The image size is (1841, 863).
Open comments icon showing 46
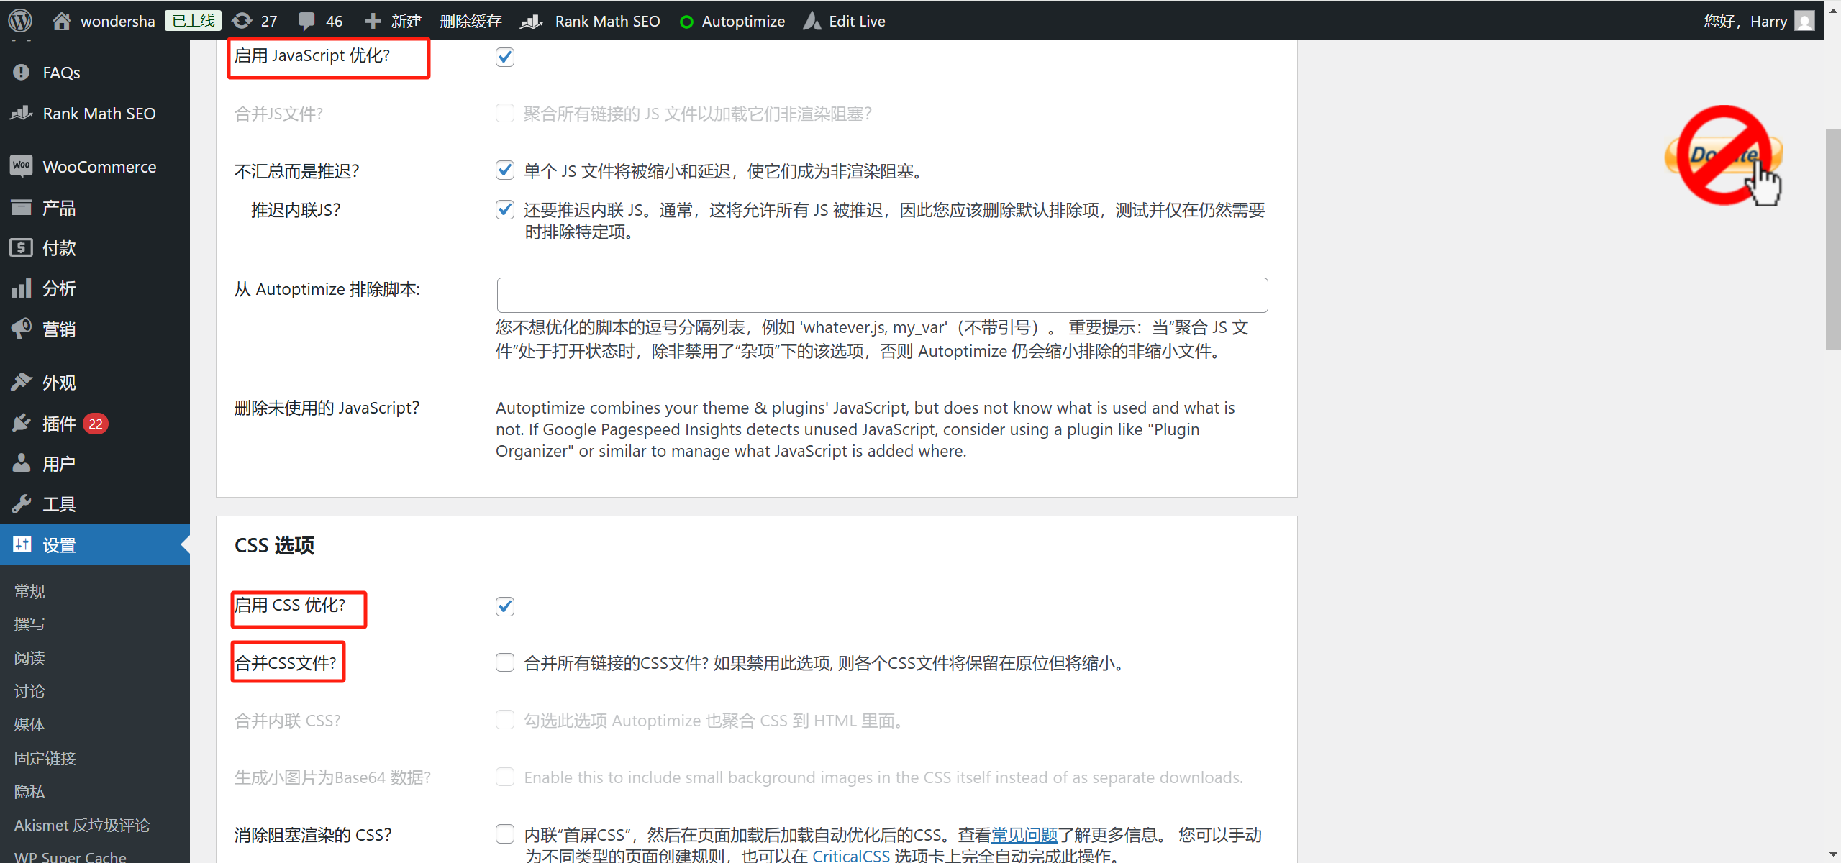pyautogui.click(x=319, y=20)
